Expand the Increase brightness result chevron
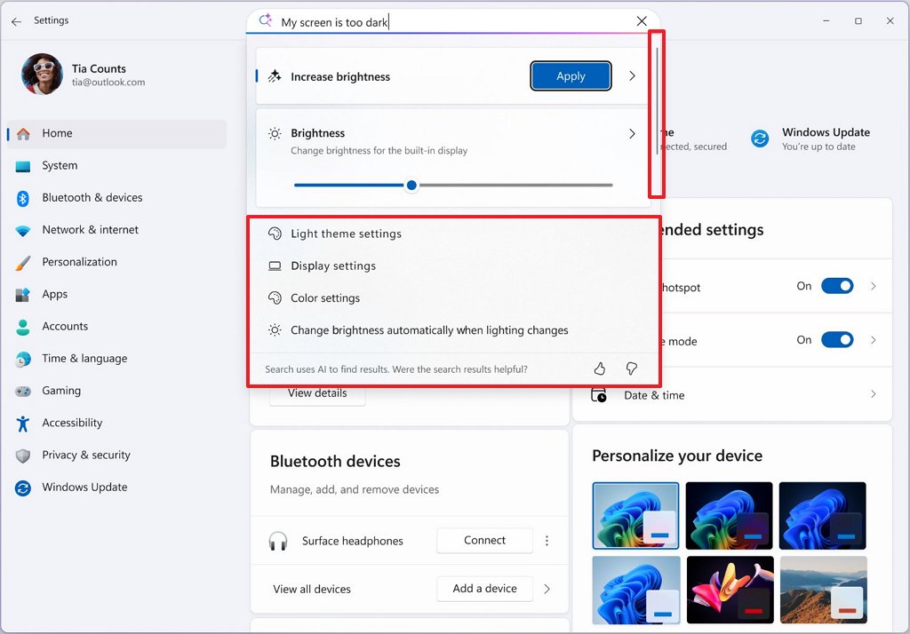 coord(632,76)
